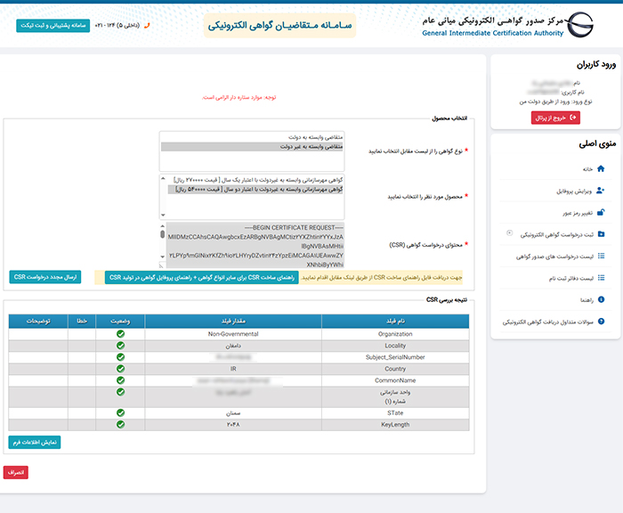The height and width of the screenshot is (513, 623).
Task: Click نمایش اطلاعات فرم button
Action: pyautogui.click(x=35, y=443)
